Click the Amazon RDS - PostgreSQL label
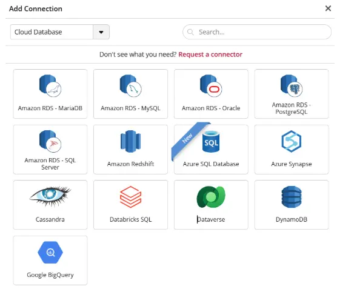The height and width of the screenshot is (292, 337). (291, 108)
